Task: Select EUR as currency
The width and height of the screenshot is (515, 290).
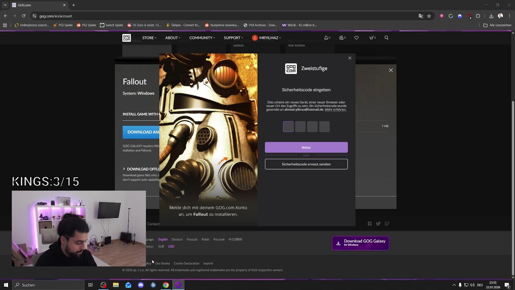Action: tap(161, 246)
